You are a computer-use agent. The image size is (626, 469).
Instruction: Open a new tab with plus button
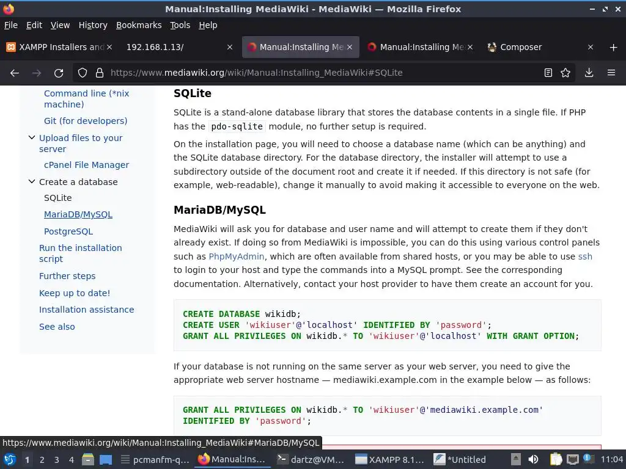(x=614, y=48)
